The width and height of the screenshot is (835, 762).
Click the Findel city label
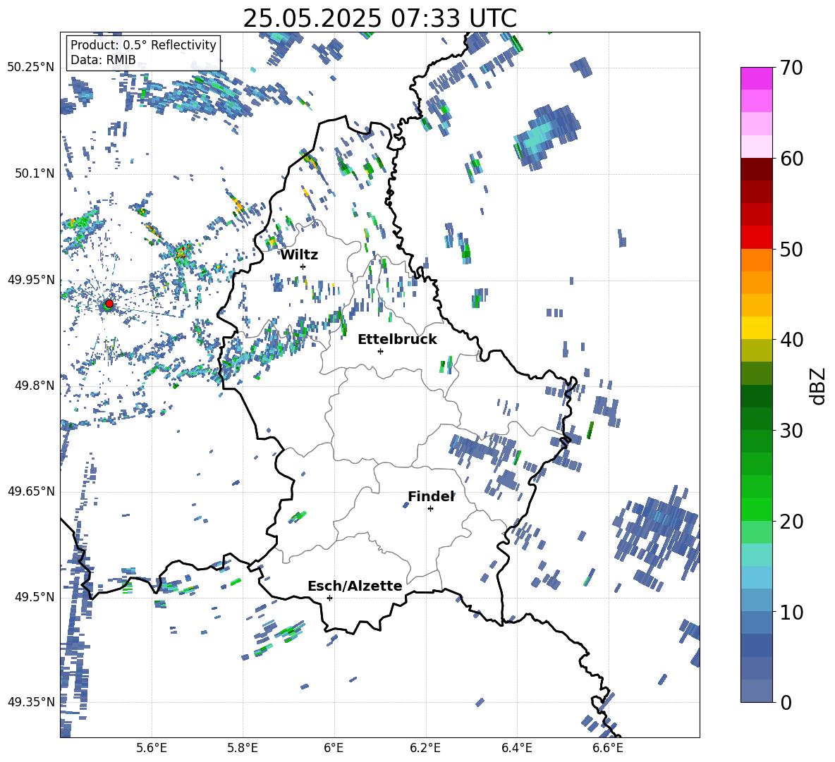(x=432, y=496)
